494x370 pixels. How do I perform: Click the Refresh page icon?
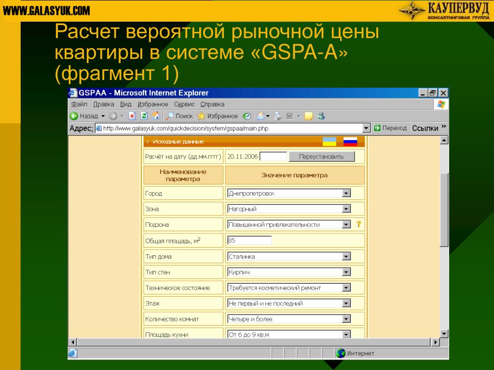[x=144, y=116]
